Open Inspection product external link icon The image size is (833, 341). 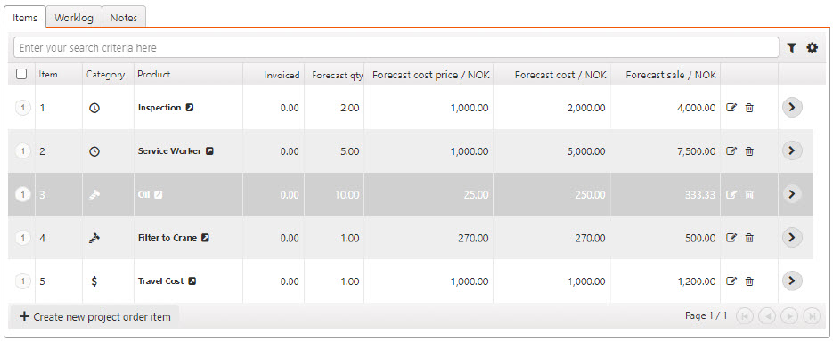click(x=190, y=108)
